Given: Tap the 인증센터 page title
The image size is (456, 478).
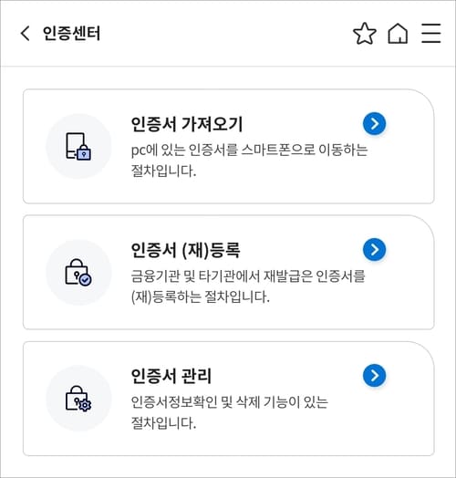Looking at the screenshot, I should click(71, 33).
